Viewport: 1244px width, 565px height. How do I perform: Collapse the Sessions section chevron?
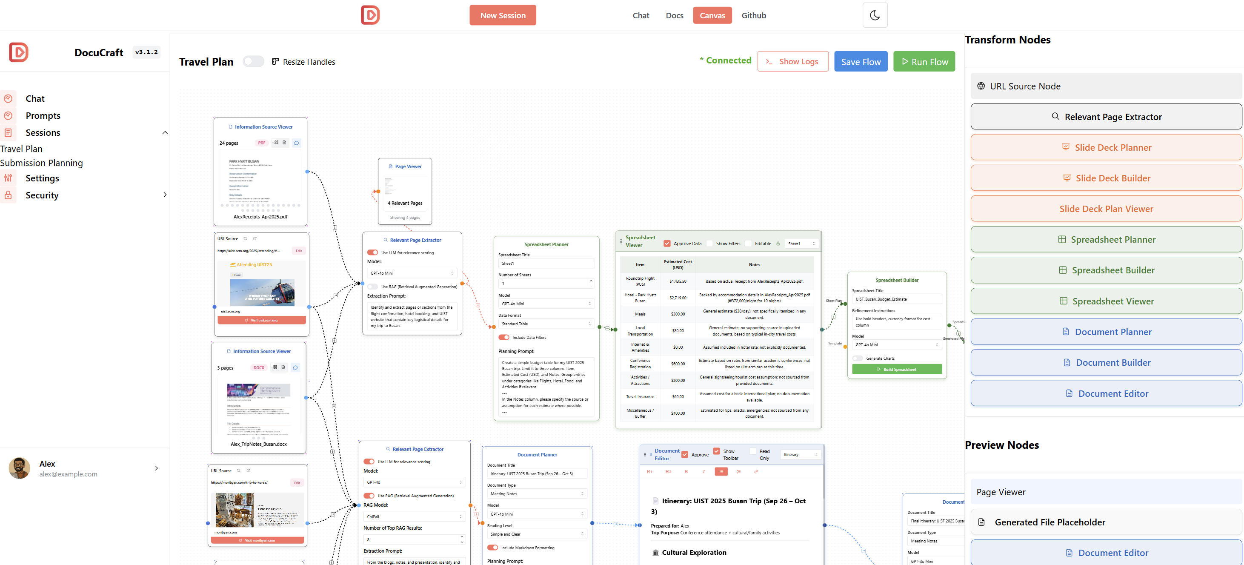pos(165,132)
